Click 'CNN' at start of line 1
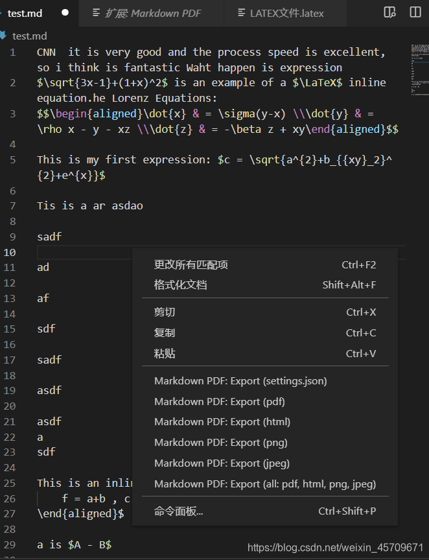This screenshot has width=429, height=560. tap(47, 52)
